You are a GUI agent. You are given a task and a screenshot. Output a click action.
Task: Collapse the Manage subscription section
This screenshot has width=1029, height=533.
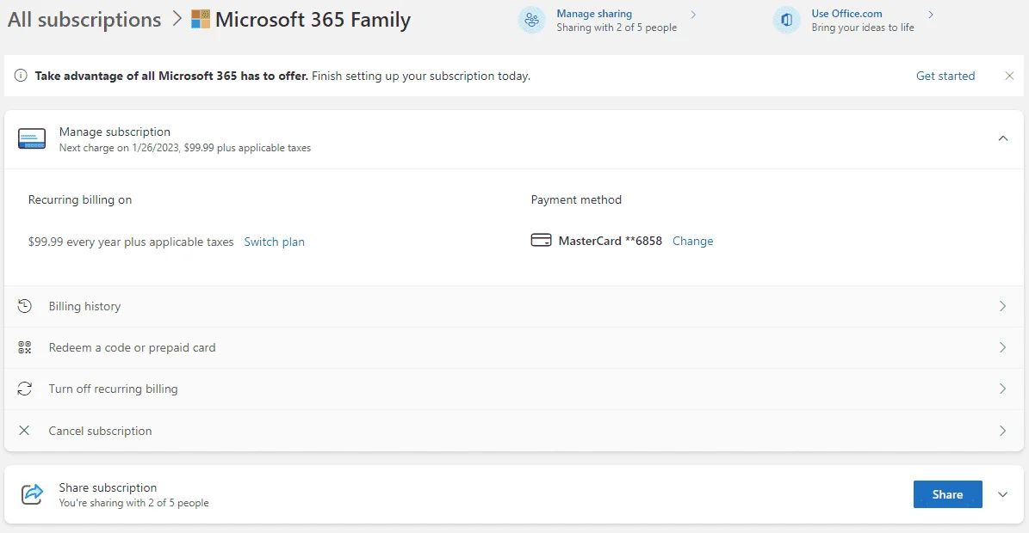click(x=1003, y=138)
